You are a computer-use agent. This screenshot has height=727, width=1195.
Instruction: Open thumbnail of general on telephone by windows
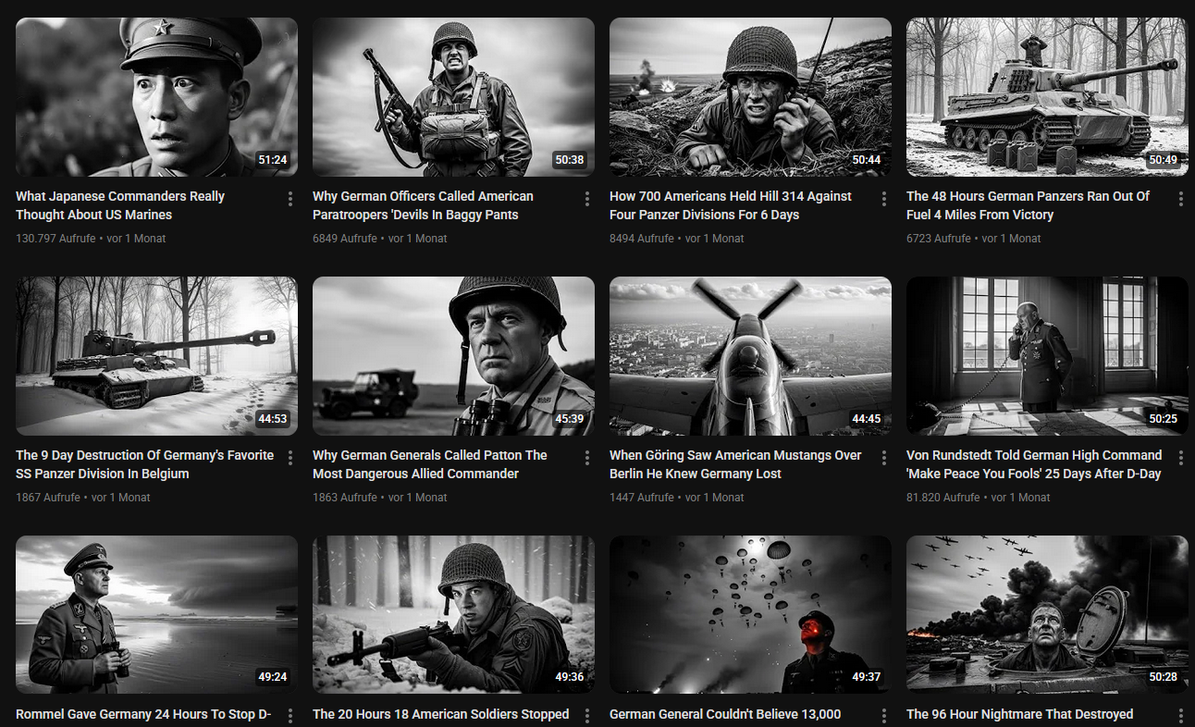[1047, 356]
